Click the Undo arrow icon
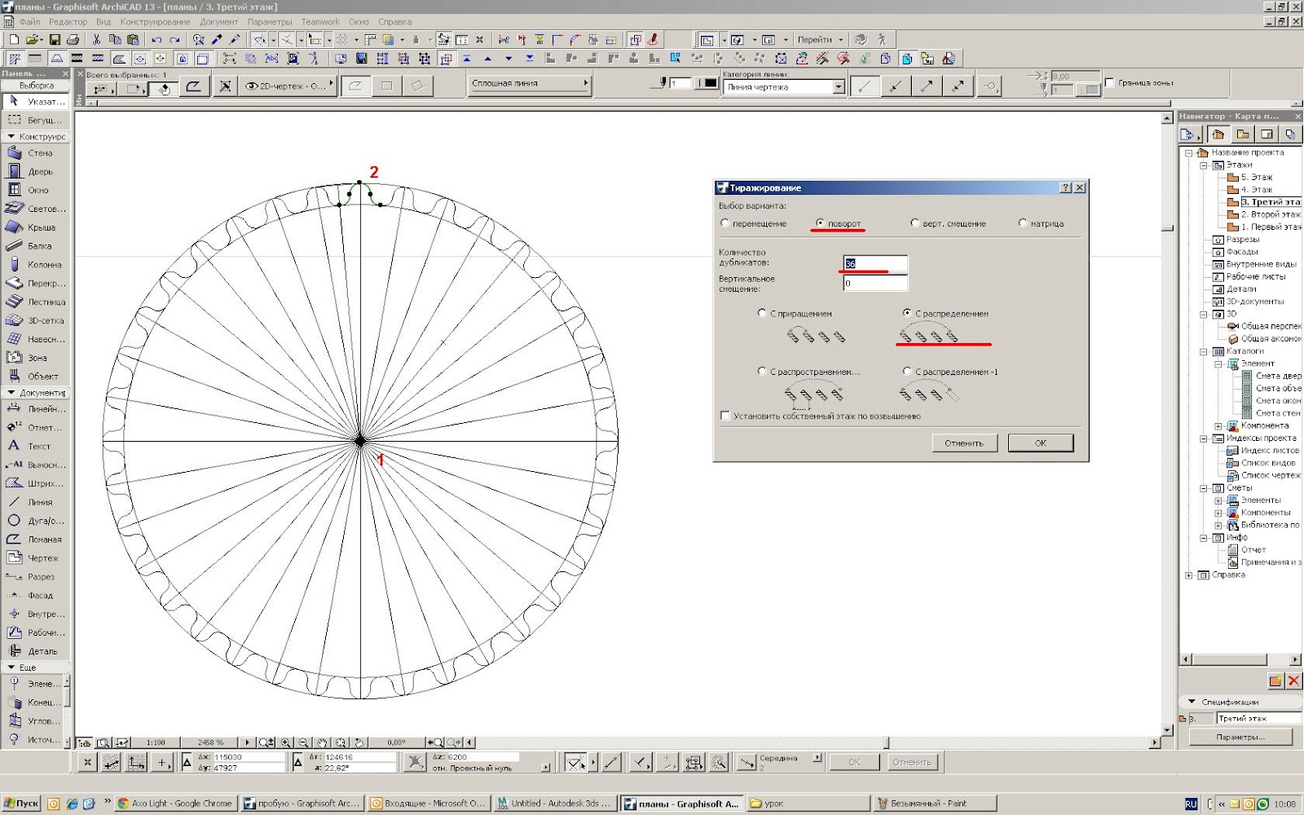 point(156,39)
